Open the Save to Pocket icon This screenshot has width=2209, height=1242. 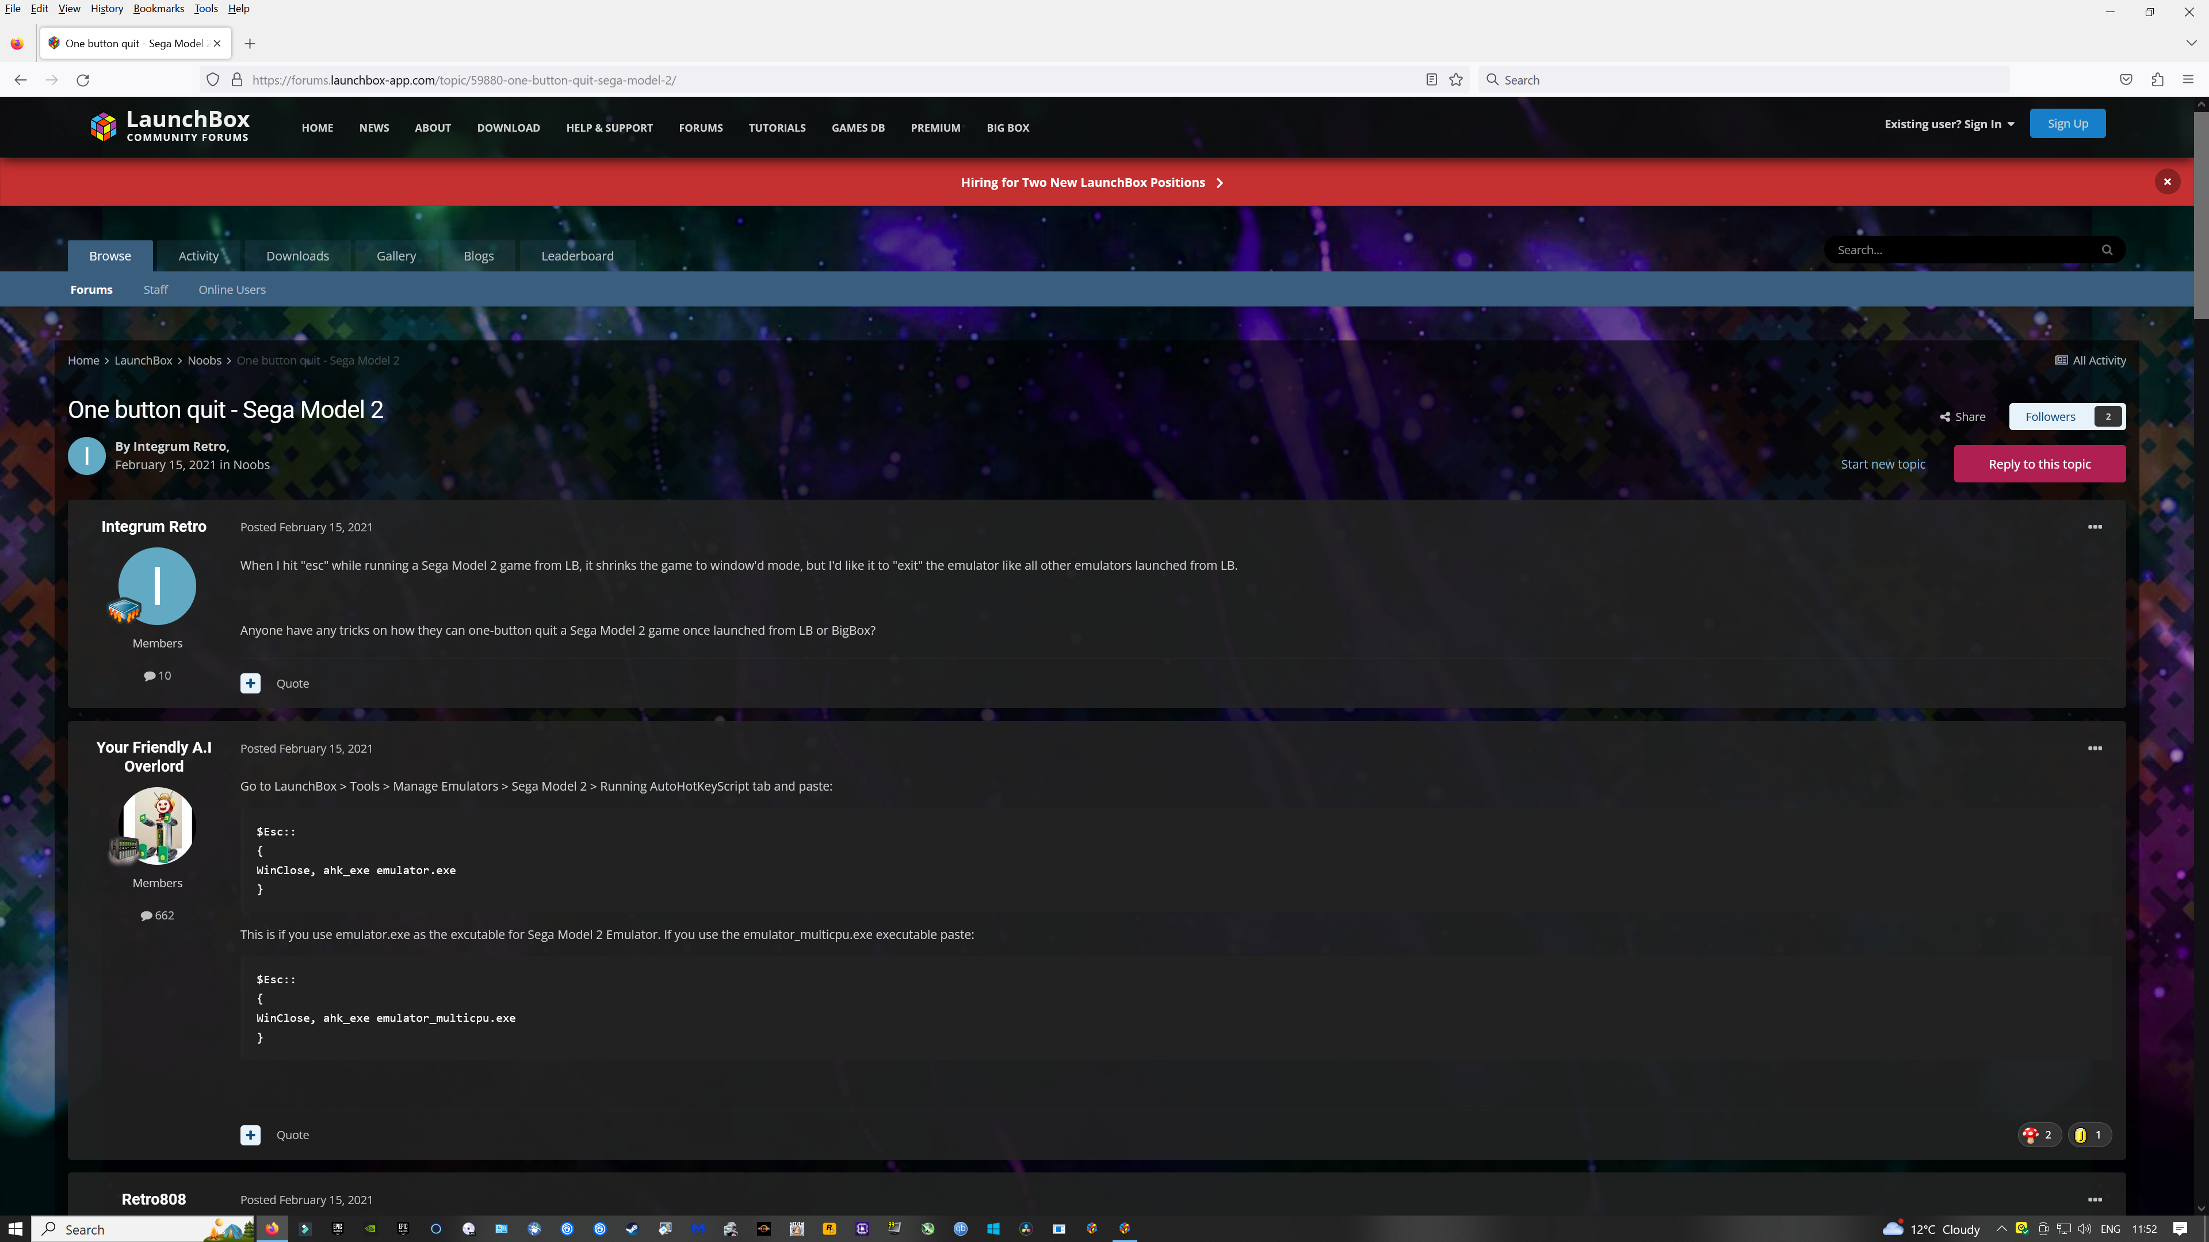[x=2126, y=80]
